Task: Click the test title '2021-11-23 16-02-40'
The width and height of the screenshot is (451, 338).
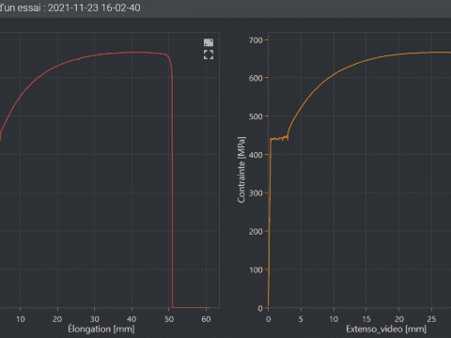Action: 94,8
